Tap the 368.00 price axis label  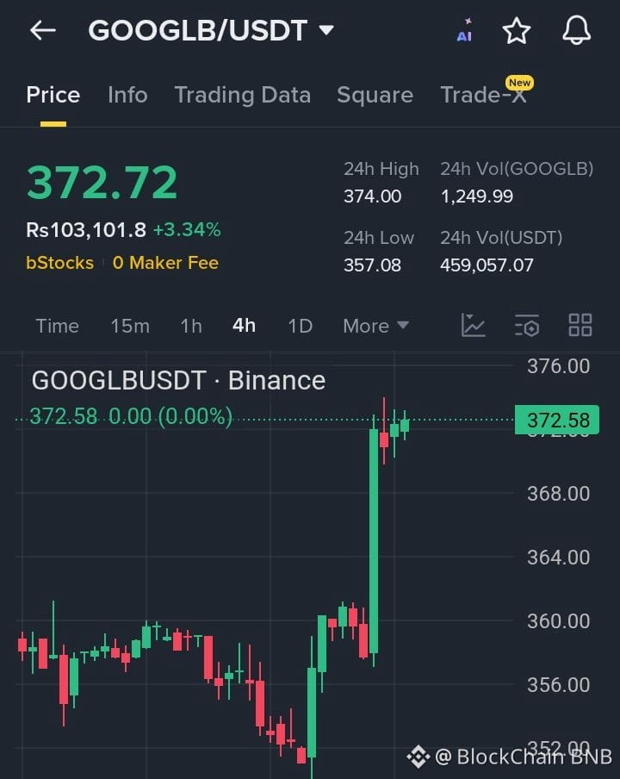[559, 493]
